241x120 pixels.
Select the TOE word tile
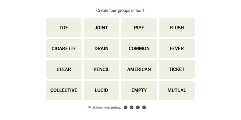coord(64,28)
